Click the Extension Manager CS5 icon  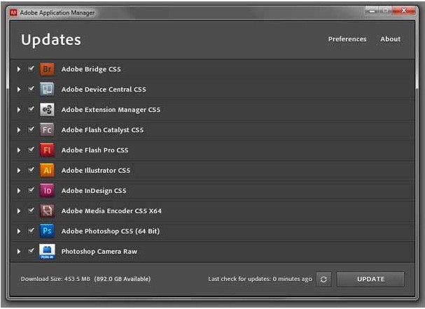[x=47, y=110]
